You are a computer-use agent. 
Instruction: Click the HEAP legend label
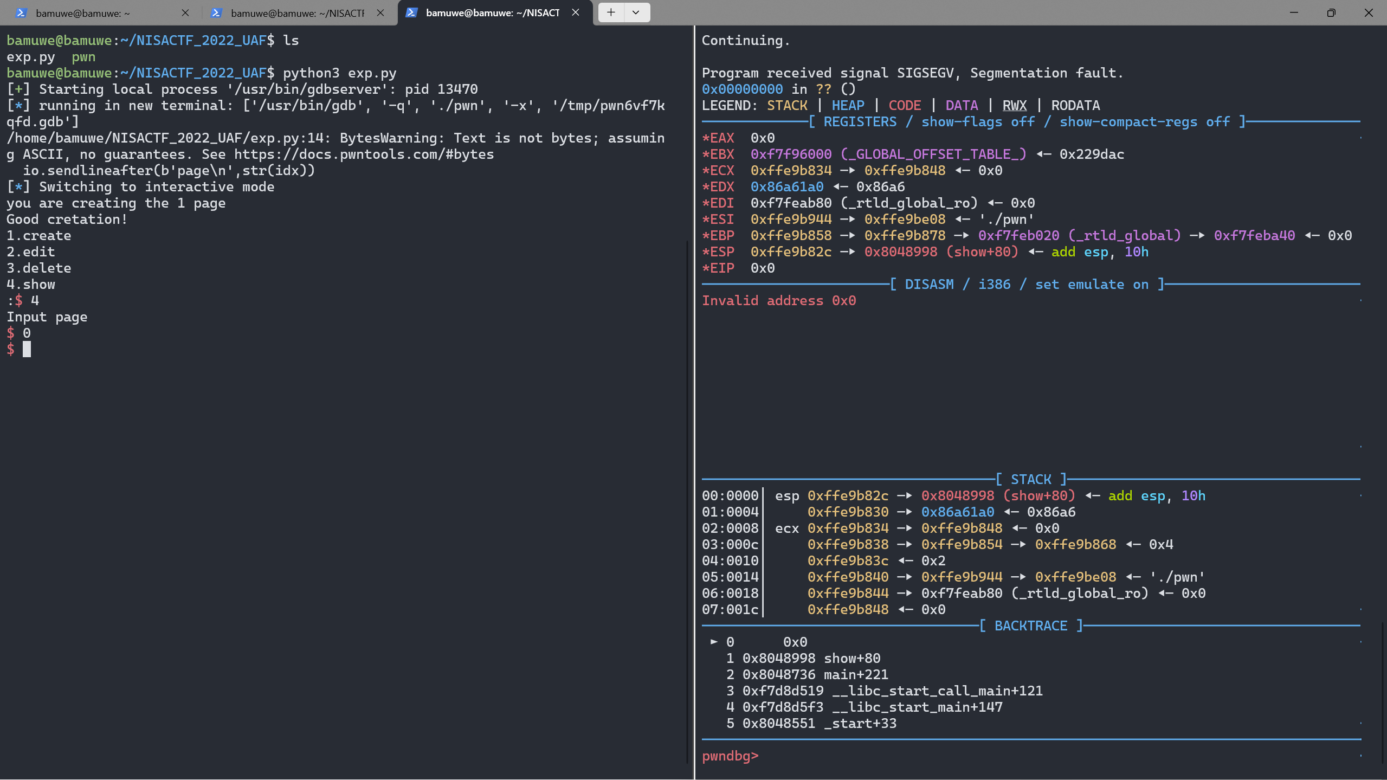click(848, 106)
